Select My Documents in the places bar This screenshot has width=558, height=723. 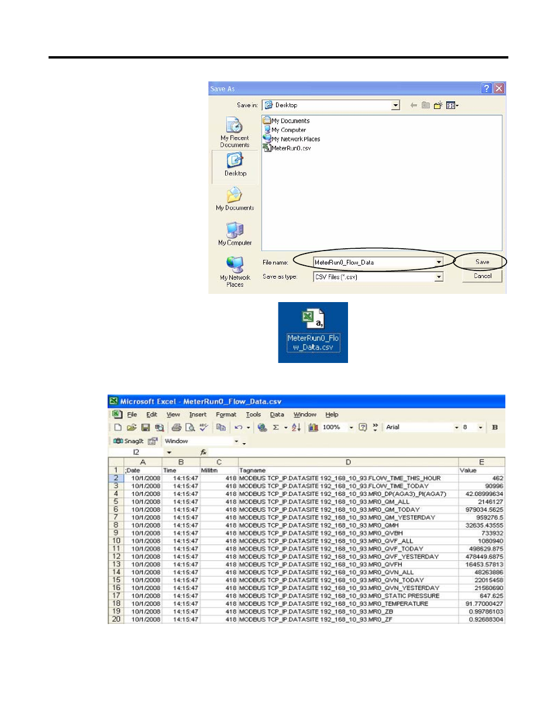coord(235,199)
